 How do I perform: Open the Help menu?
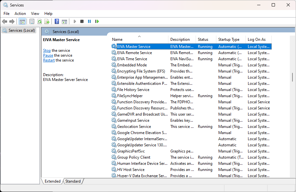pyautogui.click(x=48, y=14)
